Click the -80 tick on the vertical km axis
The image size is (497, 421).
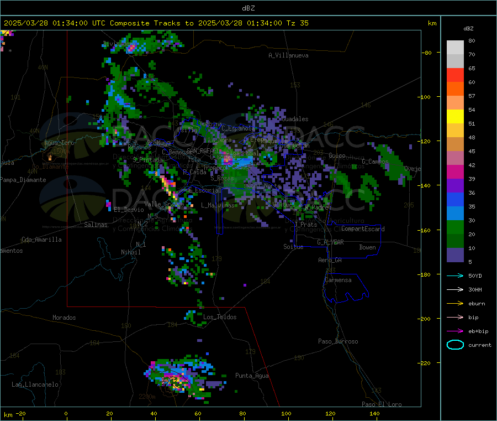pyautogui.click(x=427, y=53)
